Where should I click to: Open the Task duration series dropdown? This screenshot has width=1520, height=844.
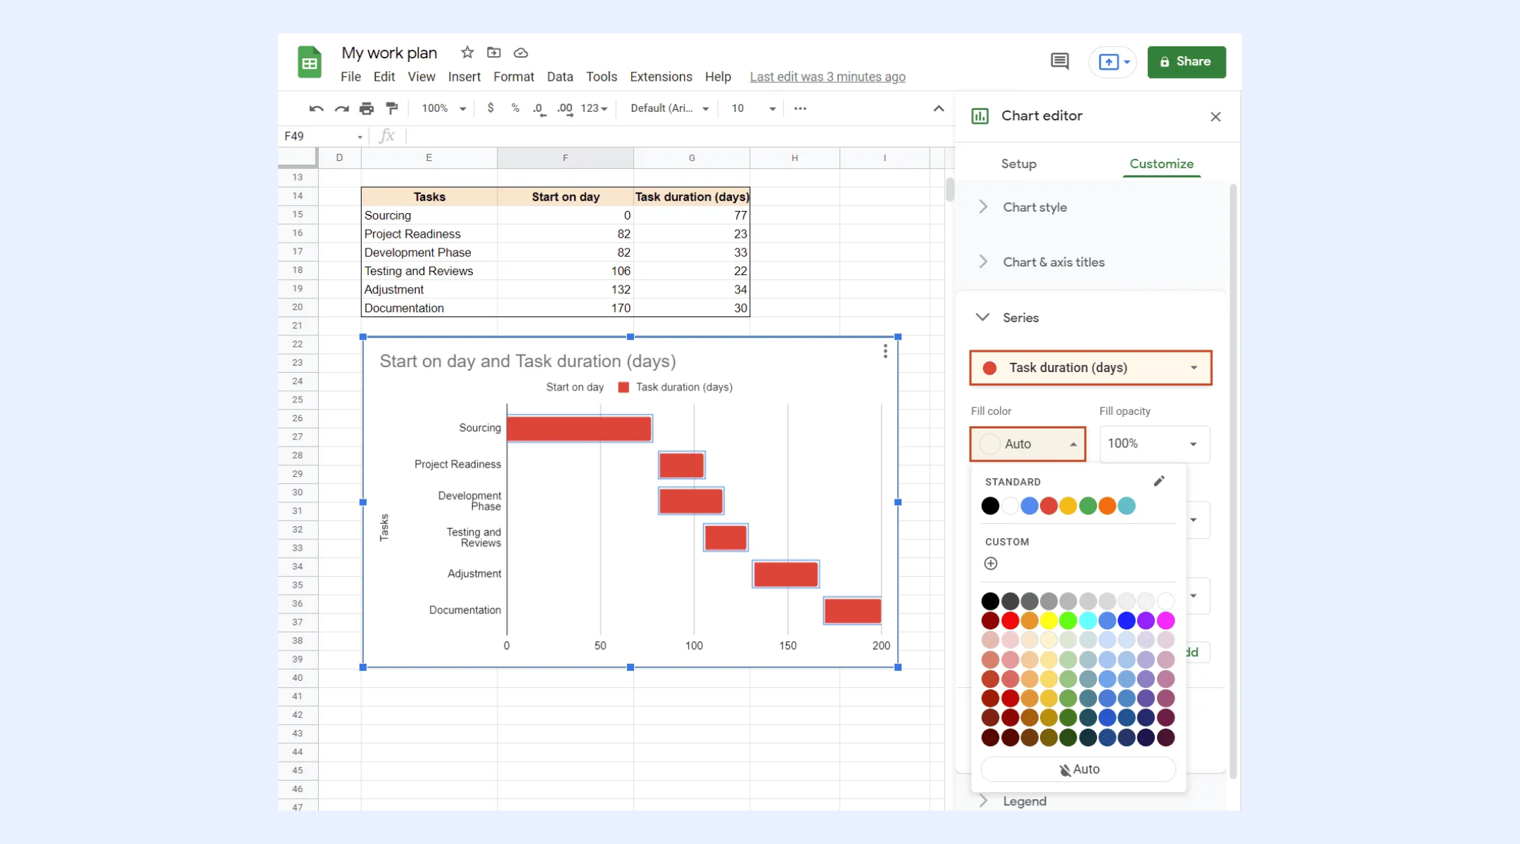1090,368
